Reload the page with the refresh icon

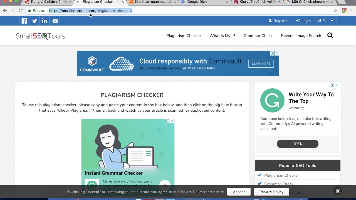tap(21, 11)
